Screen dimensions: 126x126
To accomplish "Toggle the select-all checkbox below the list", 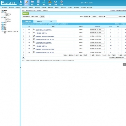I will tap(24, 55).
